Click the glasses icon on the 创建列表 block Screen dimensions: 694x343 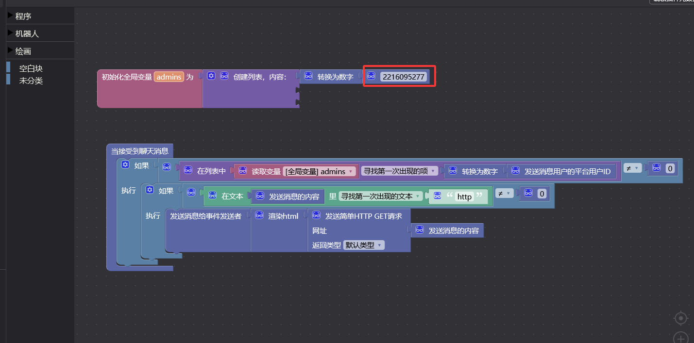[224, 76]
